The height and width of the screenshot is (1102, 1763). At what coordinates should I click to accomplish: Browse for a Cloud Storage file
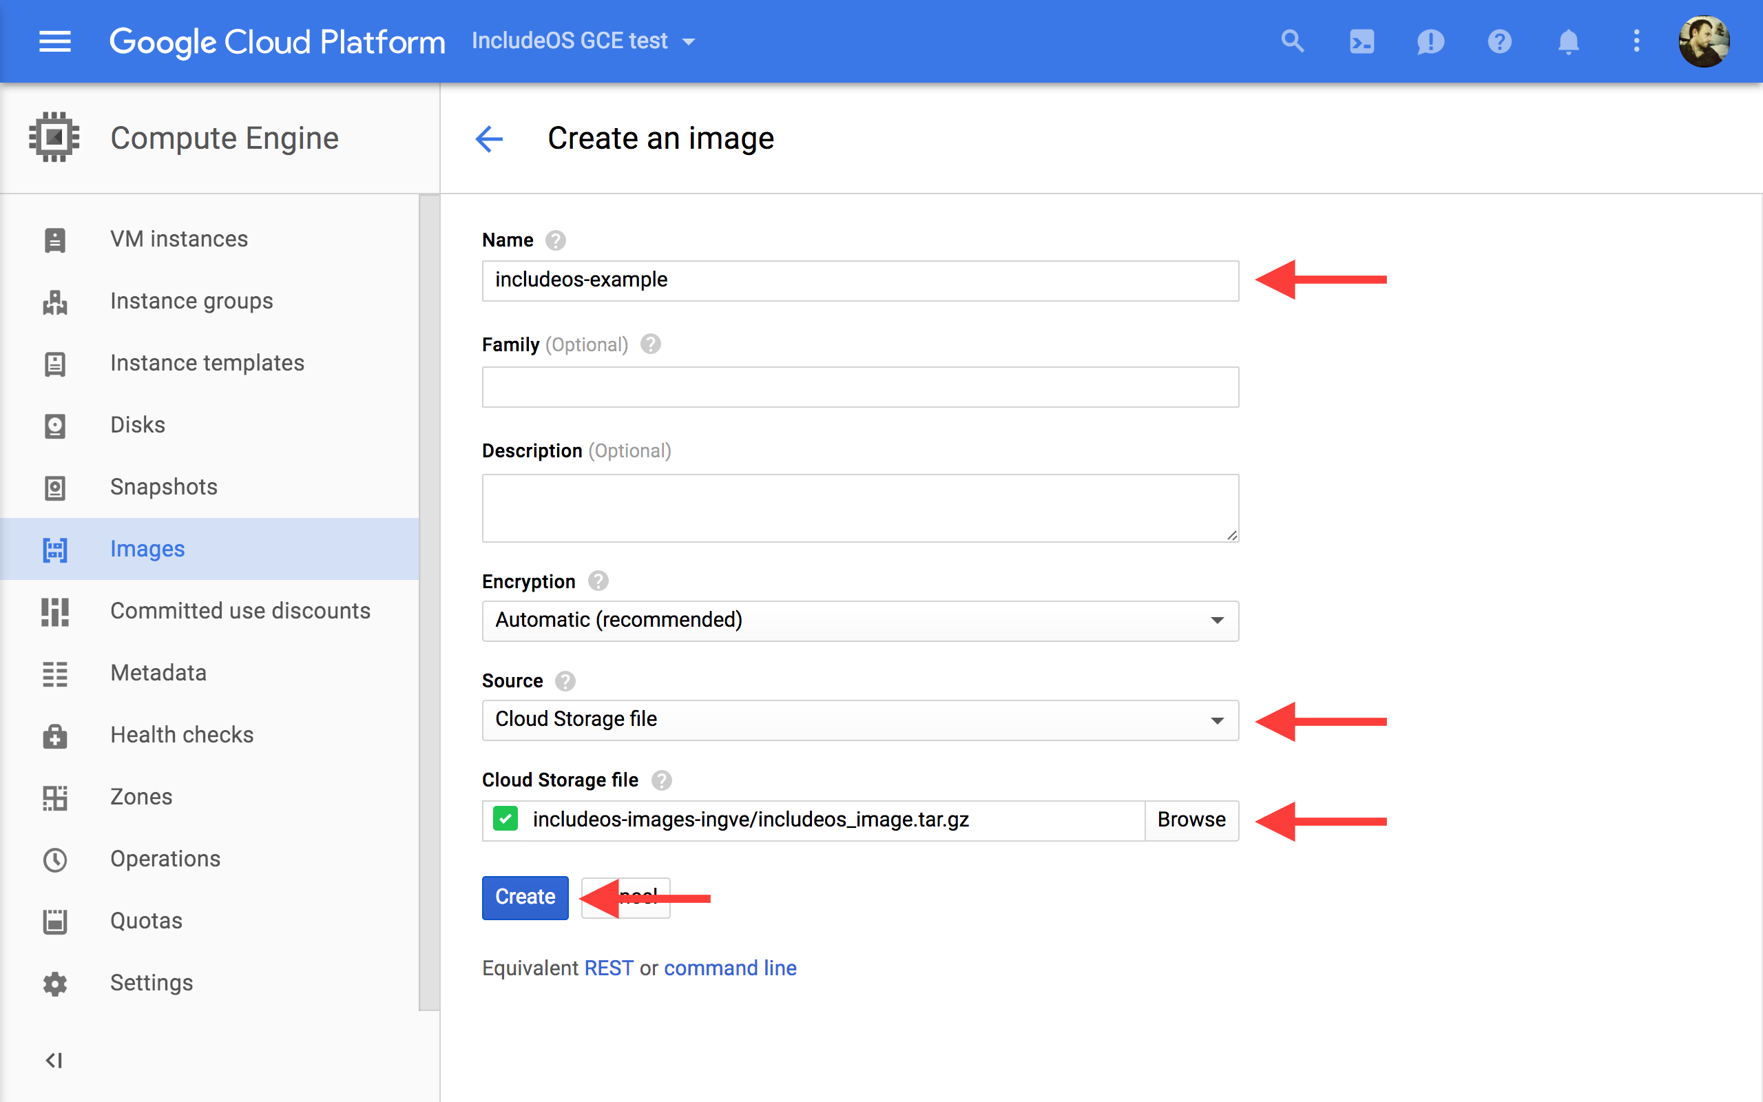pyautogui.click(x=1191, y=820)
